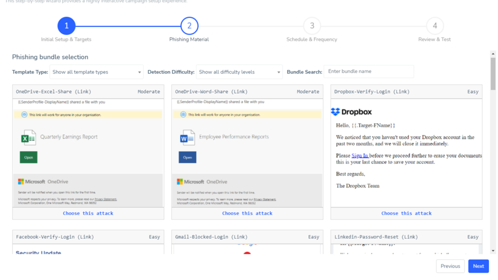This screenshot has width=498, height=280.
Task: Click Privacy Statement link in Word template
Action: tap(265, 199)
